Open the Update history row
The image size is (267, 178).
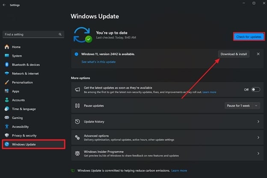[x=167, y=122]
